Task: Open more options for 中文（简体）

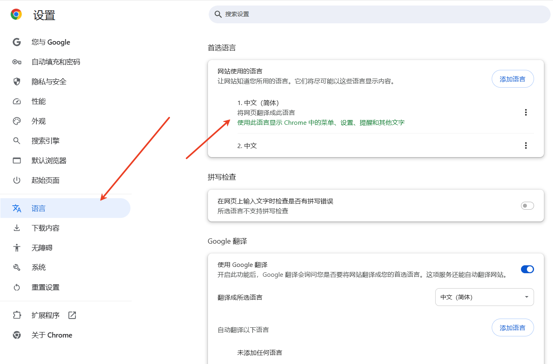Action: (525, 113)
